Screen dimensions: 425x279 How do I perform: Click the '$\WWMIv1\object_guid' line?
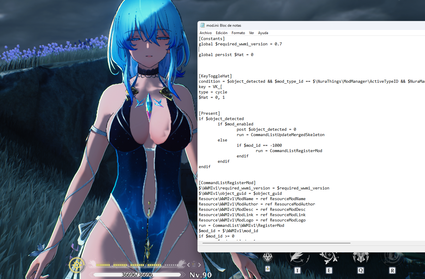point(240,194)
